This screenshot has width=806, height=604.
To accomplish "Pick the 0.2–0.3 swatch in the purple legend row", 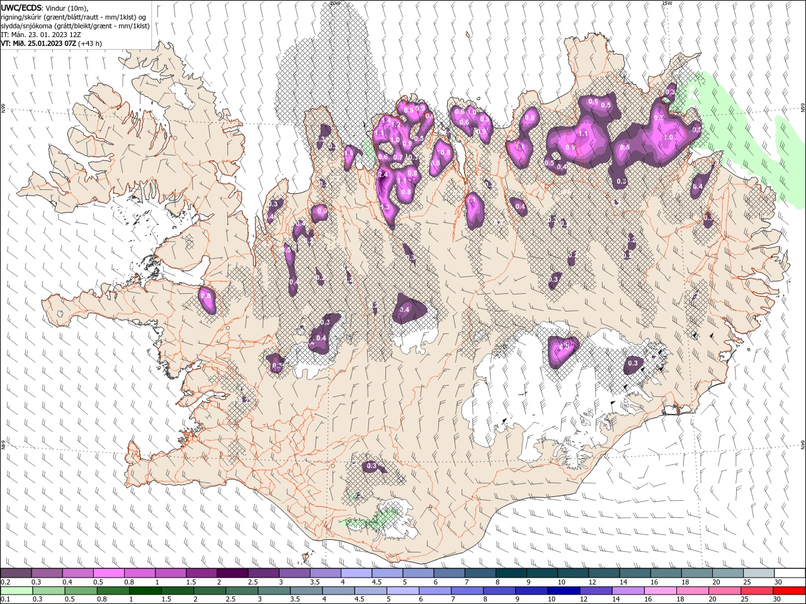I will (16, 573).
